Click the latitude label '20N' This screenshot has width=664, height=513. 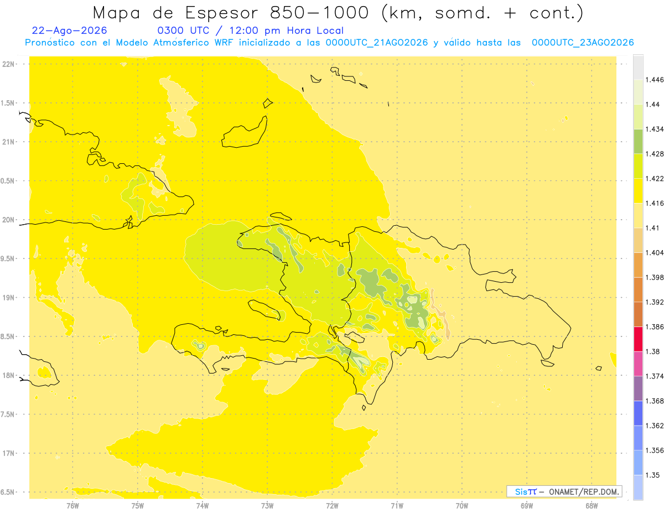[9, 220]
